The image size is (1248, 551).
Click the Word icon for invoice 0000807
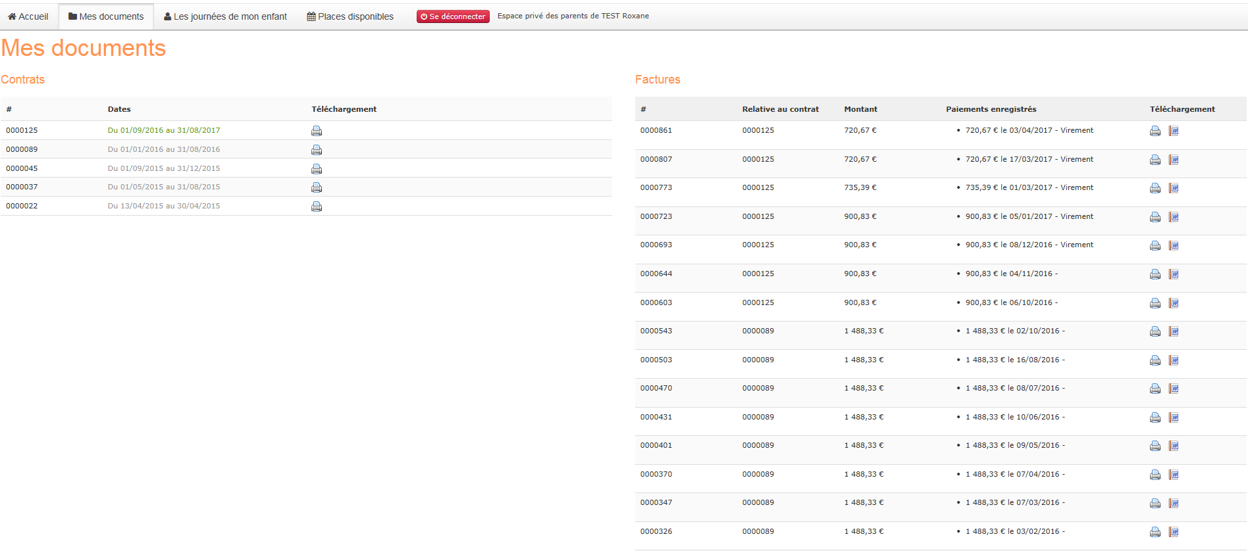pos(1174,160)
